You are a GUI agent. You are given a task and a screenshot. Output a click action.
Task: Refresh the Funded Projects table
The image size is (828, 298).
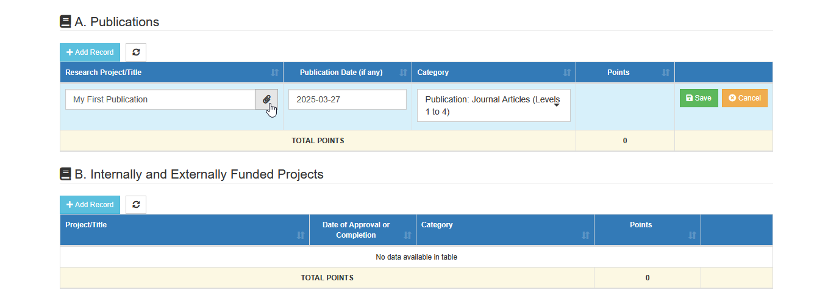tap(136, 205)
